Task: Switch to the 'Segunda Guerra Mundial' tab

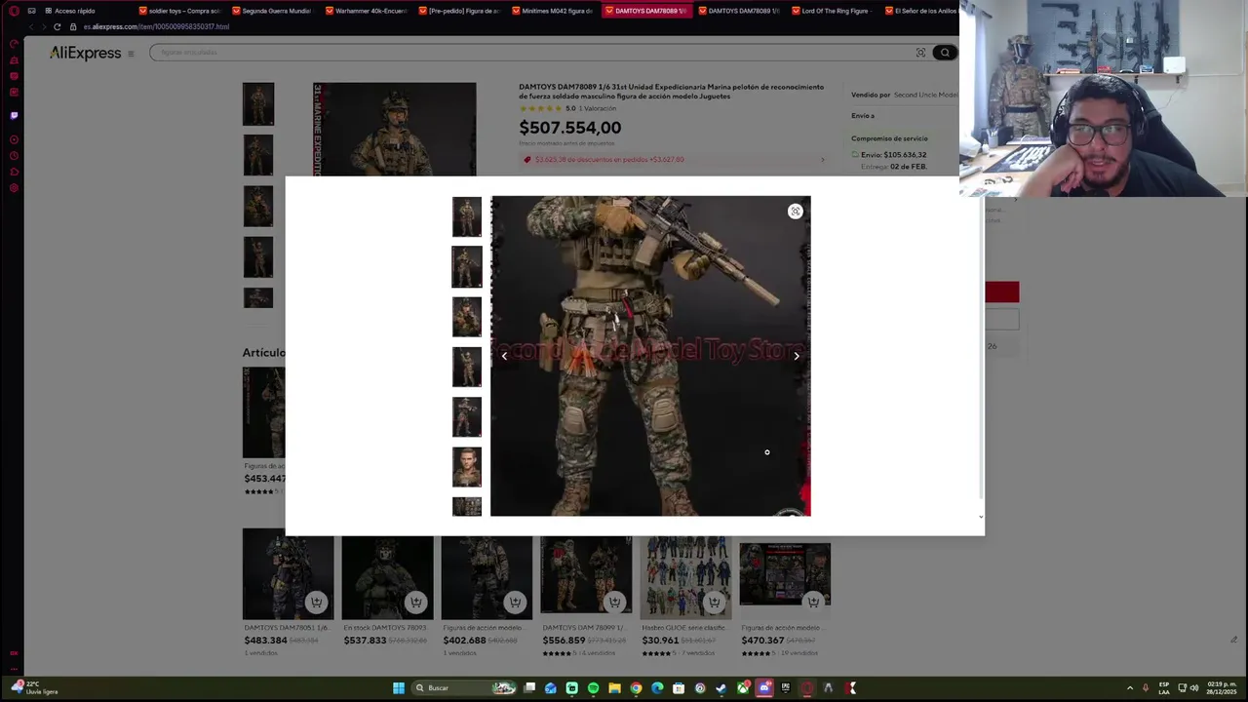Action: pos(273,11)
